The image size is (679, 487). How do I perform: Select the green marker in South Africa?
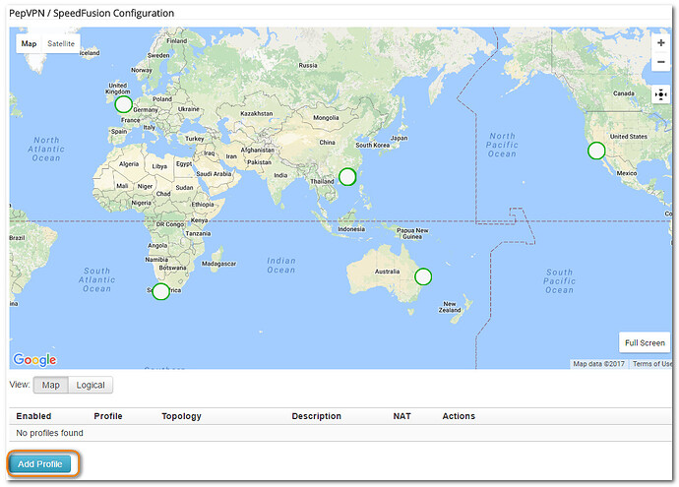tap(160, 291)
